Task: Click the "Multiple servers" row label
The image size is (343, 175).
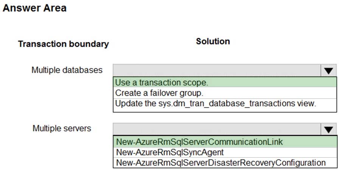Action: (62, 128)
